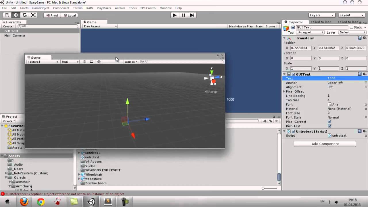Click Create button in Hierarchy panel
The width and height of the screenshot is (368, 207).
[9, 26]
